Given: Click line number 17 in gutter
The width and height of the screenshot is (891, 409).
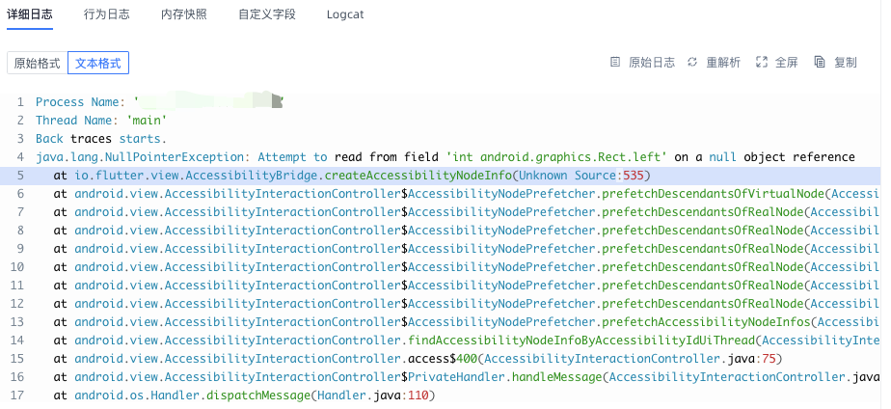Looking at the screenshot, I should click(x=17, y=395).
